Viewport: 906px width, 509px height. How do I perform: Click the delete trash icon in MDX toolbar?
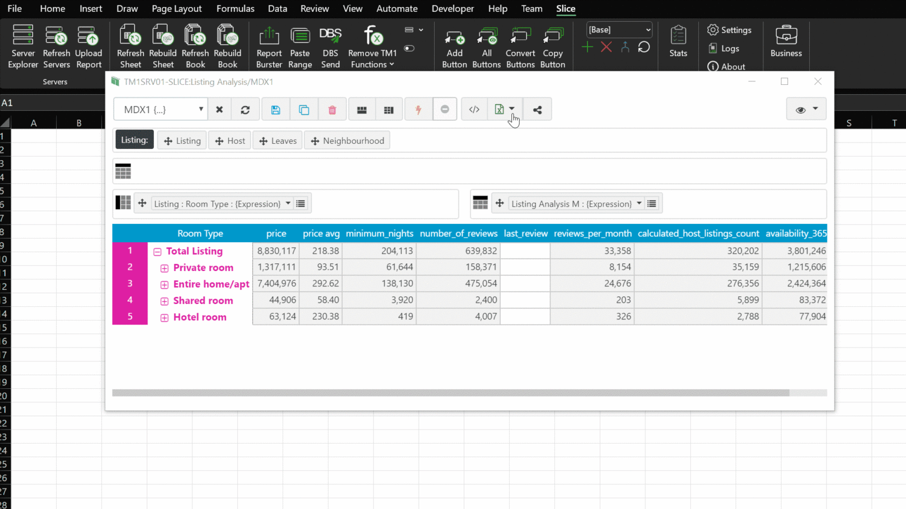(x=332, y=109)
